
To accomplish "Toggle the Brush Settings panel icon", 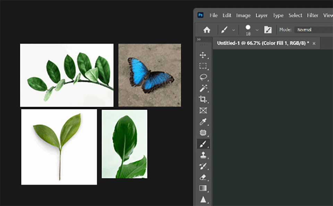I will (268, 30).
